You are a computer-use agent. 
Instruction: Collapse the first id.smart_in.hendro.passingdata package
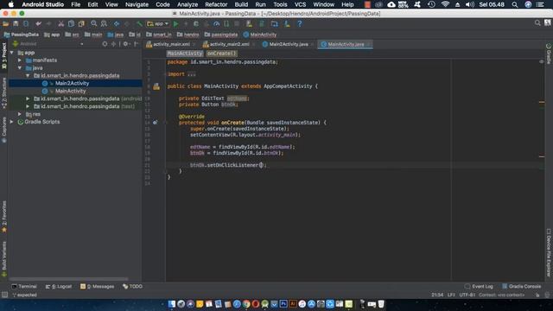click(x=28, y=75)
